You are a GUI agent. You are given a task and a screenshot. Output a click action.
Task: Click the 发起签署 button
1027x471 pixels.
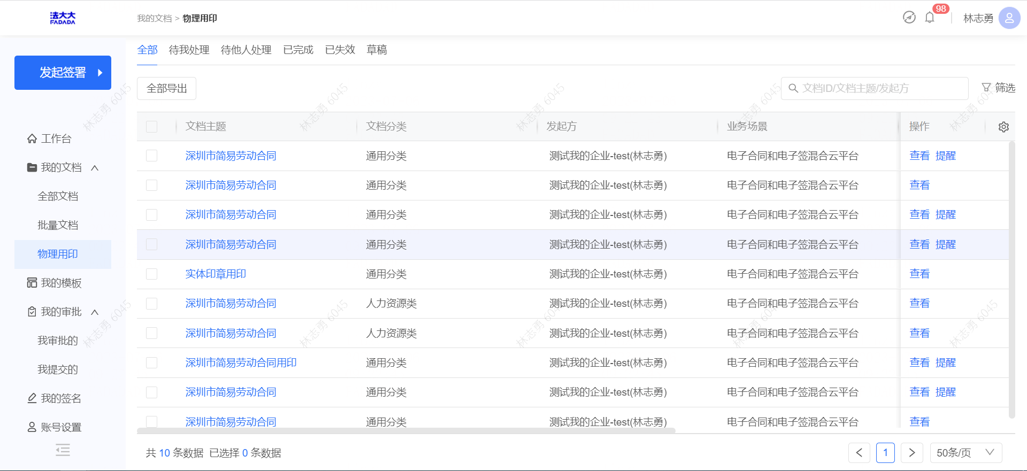tap(63, 73)
